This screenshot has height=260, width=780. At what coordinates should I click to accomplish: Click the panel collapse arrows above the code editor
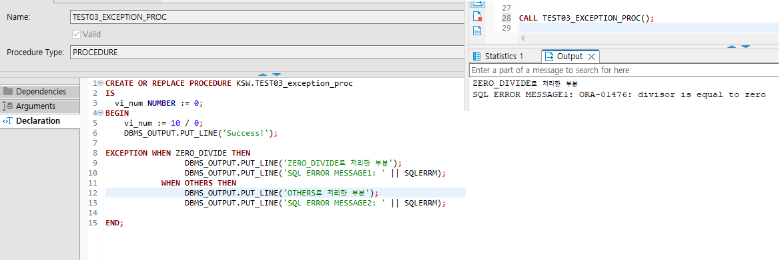(x=270, y=74)
